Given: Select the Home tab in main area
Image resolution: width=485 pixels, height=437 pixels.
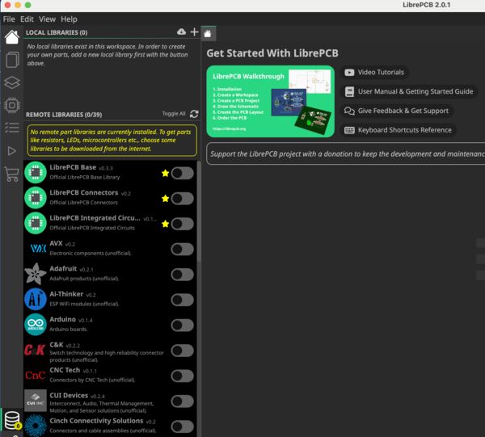Looking at the screenshot, I should (208, 33).
